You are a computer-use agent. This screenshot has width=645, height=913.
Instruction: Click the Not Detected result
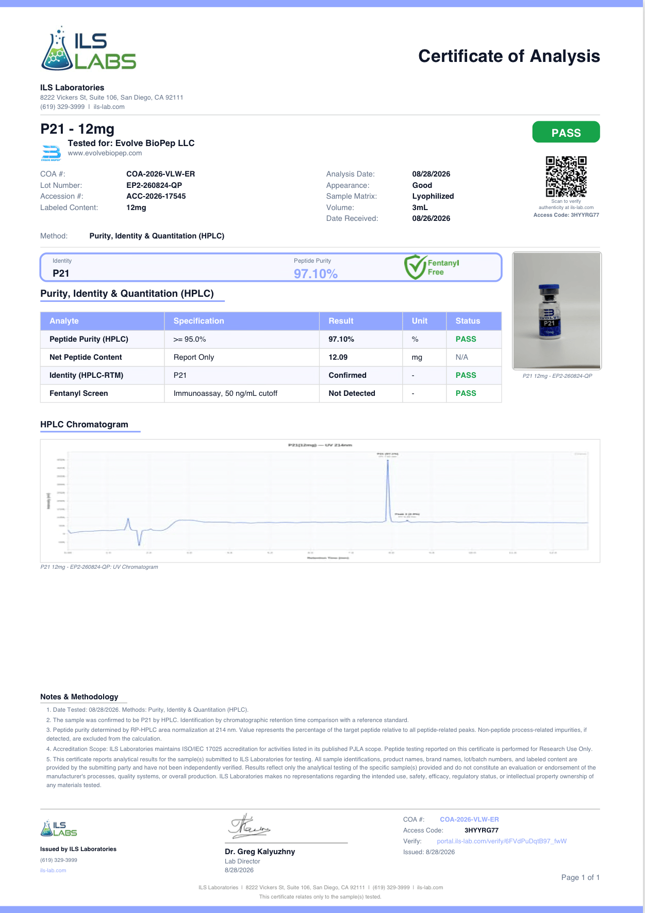pos(352,393)
